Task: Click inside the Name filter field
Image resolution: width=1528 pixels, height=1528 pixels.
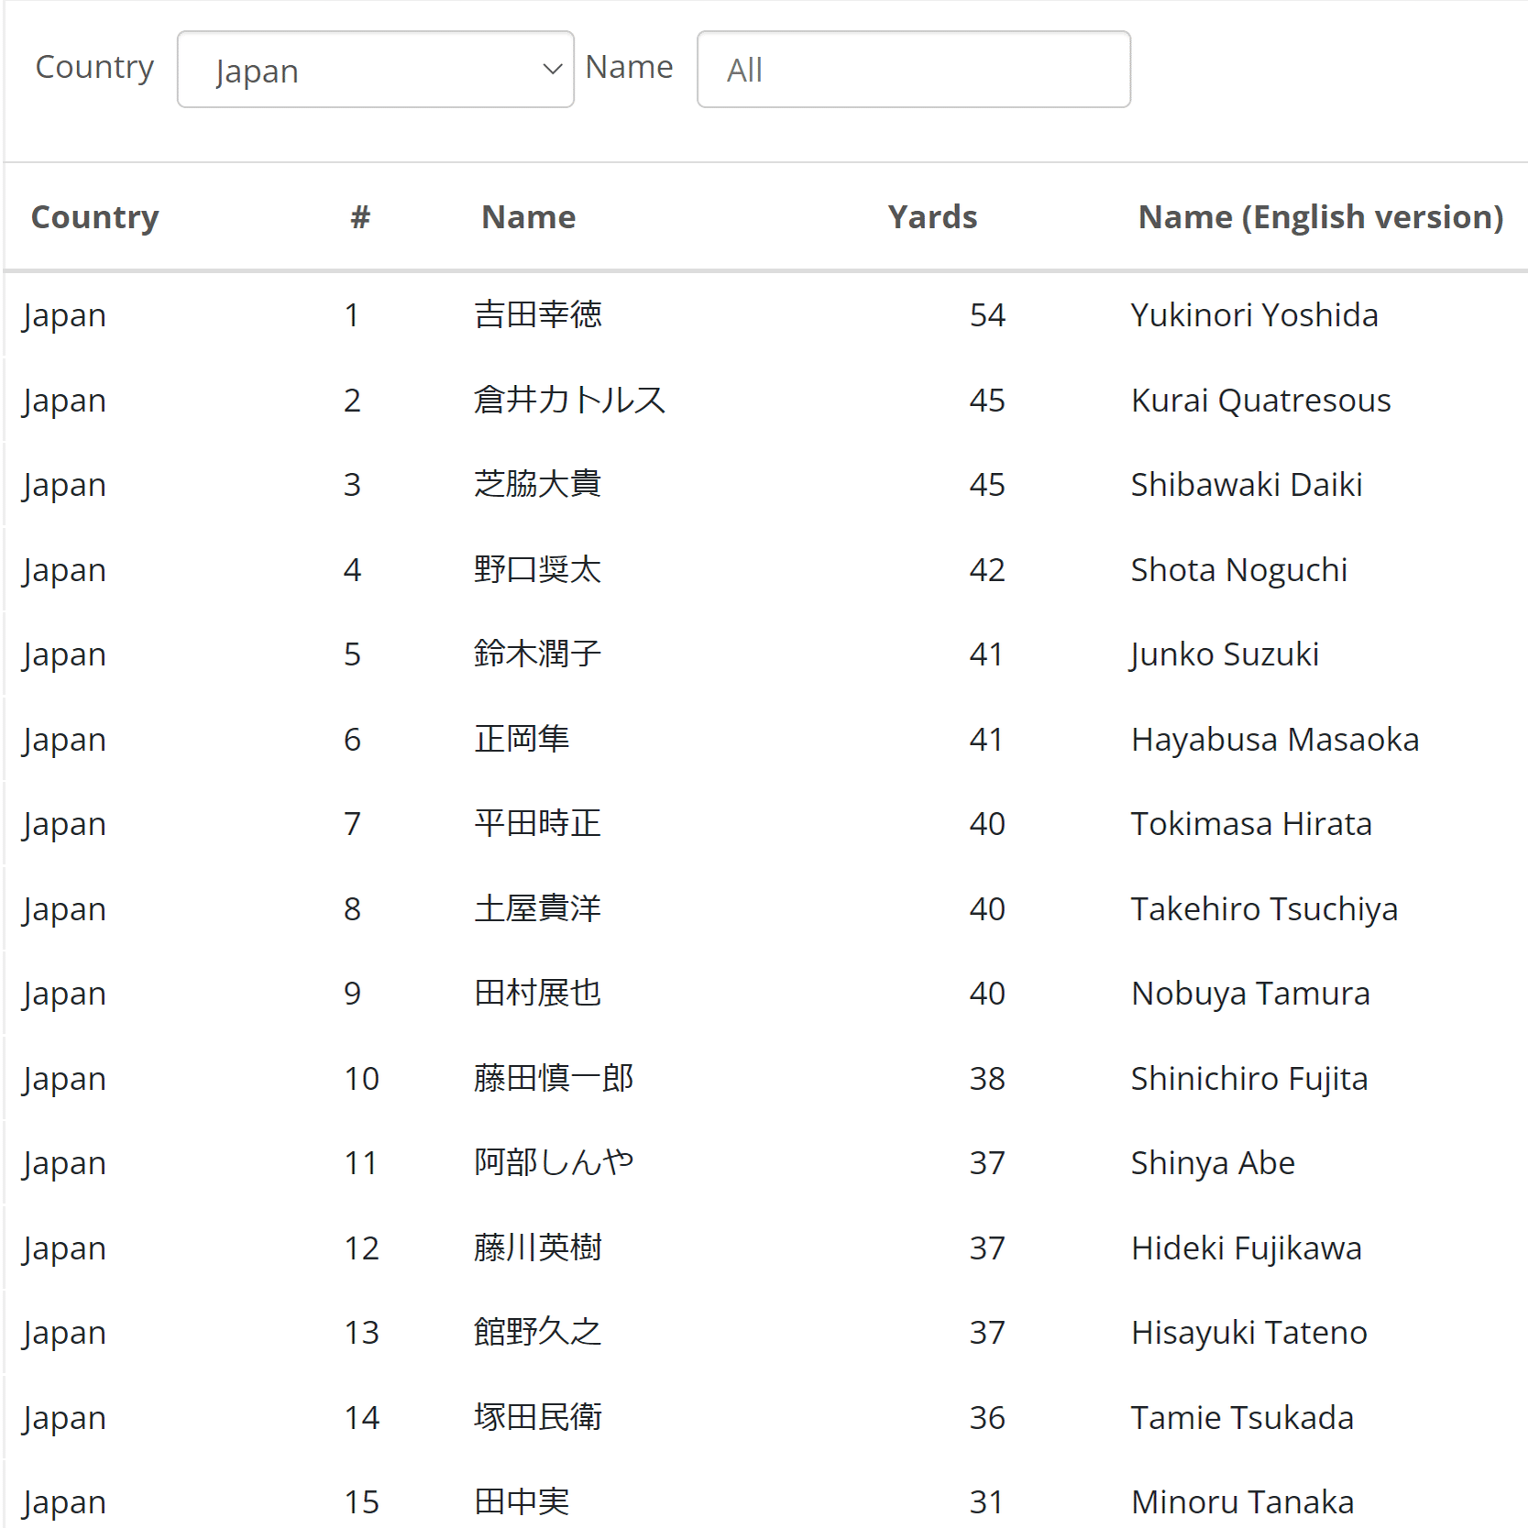Action: point(912,69)
